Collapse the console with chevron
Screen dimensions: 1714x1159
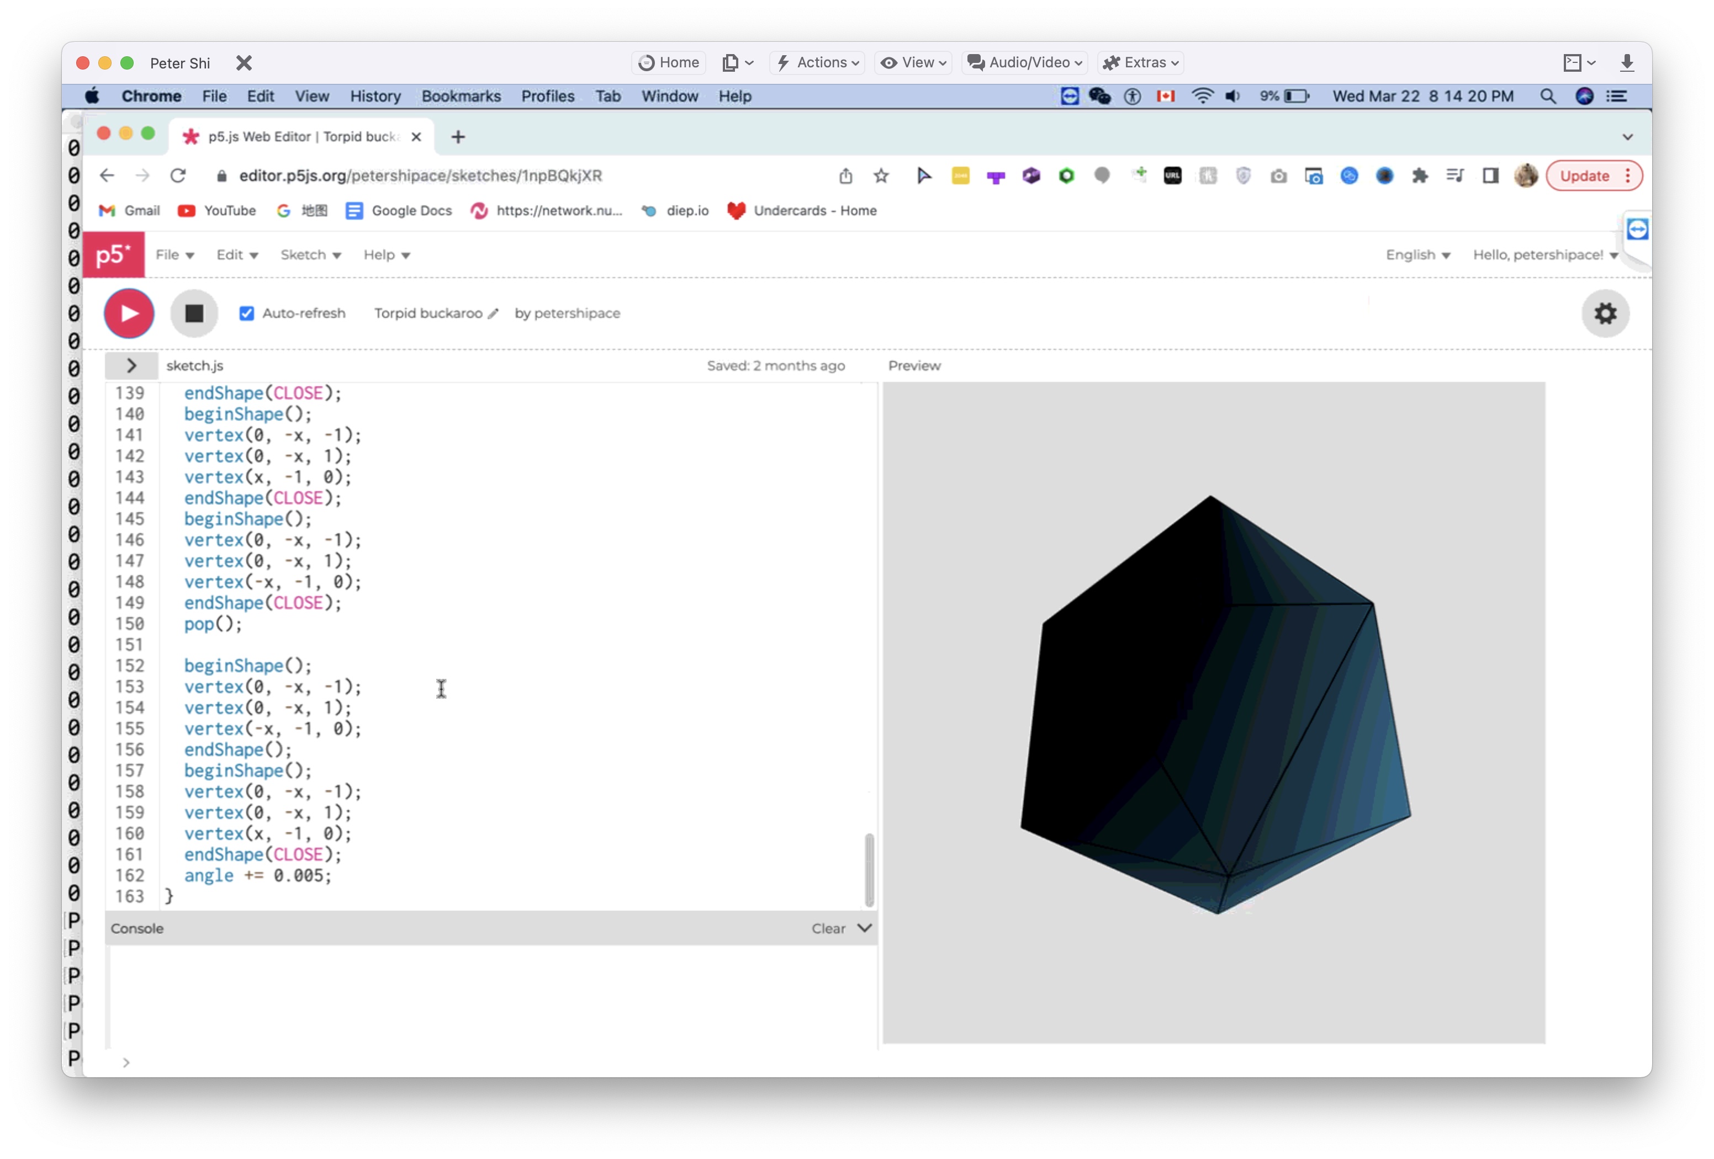coord(864,928)
